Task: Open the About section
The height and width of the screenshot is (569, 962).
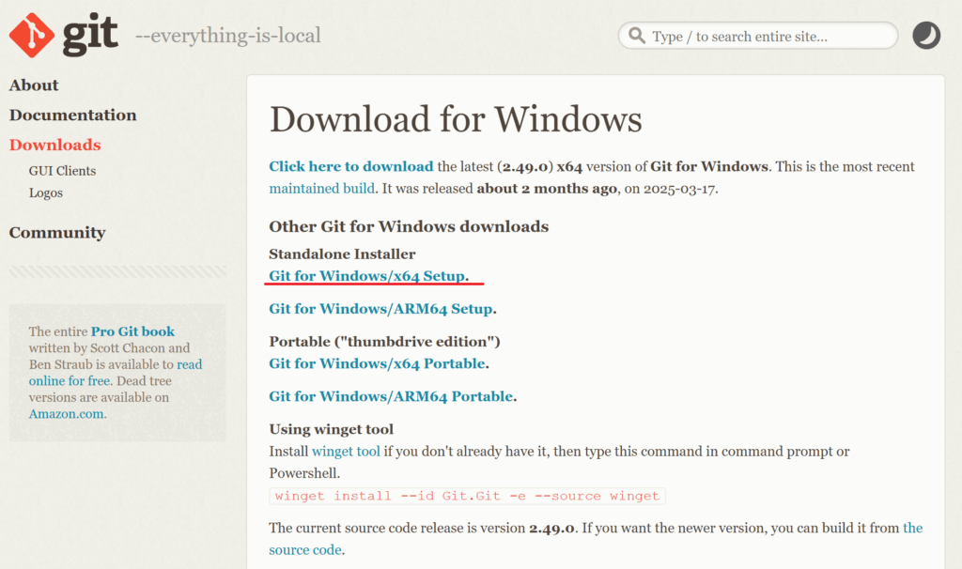Action: pos(34,85)
